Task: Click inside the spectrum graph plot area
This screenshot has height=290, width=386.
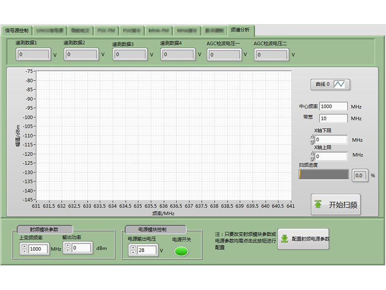Action: [164, 135]
